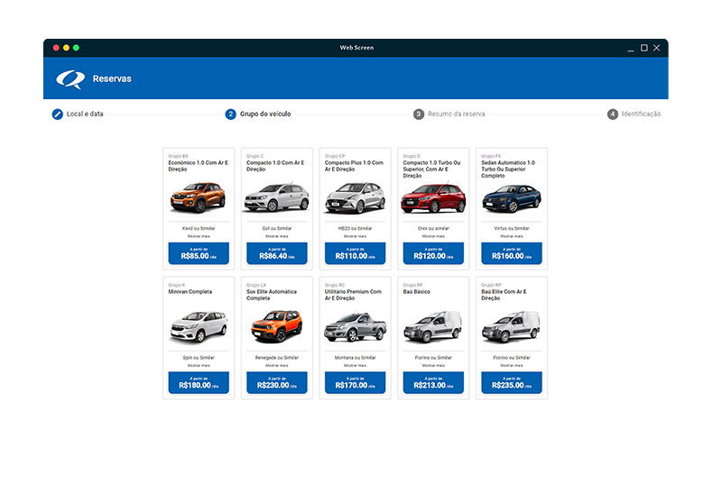The width and height of the screenshot is (722, 485).
Task: Click 'Renegade ou Similar' label
Action: (x=277, y=358)
